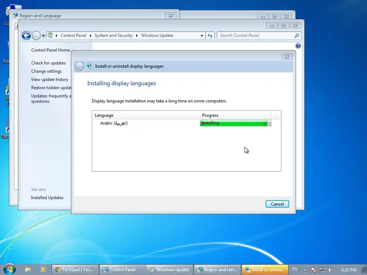Switch to Region and Language taskbar button
Screen dimensions: 367x275
point(217,270)
